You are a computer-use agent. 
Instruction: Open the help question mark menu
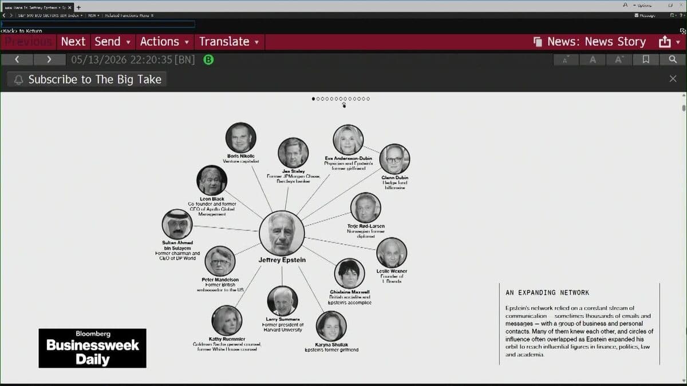coord(681,15)
